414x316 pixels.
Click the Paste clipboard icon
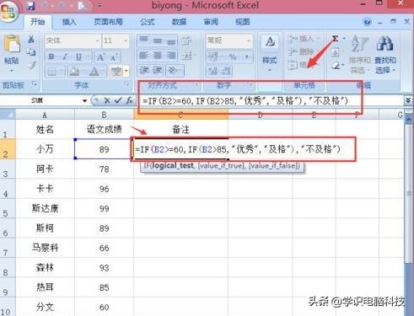11,44
